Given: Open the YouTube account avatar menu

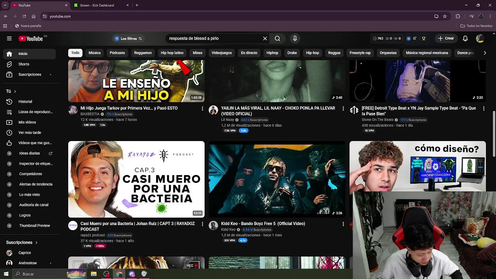Looking at the screenshot, I should [480, 38].
